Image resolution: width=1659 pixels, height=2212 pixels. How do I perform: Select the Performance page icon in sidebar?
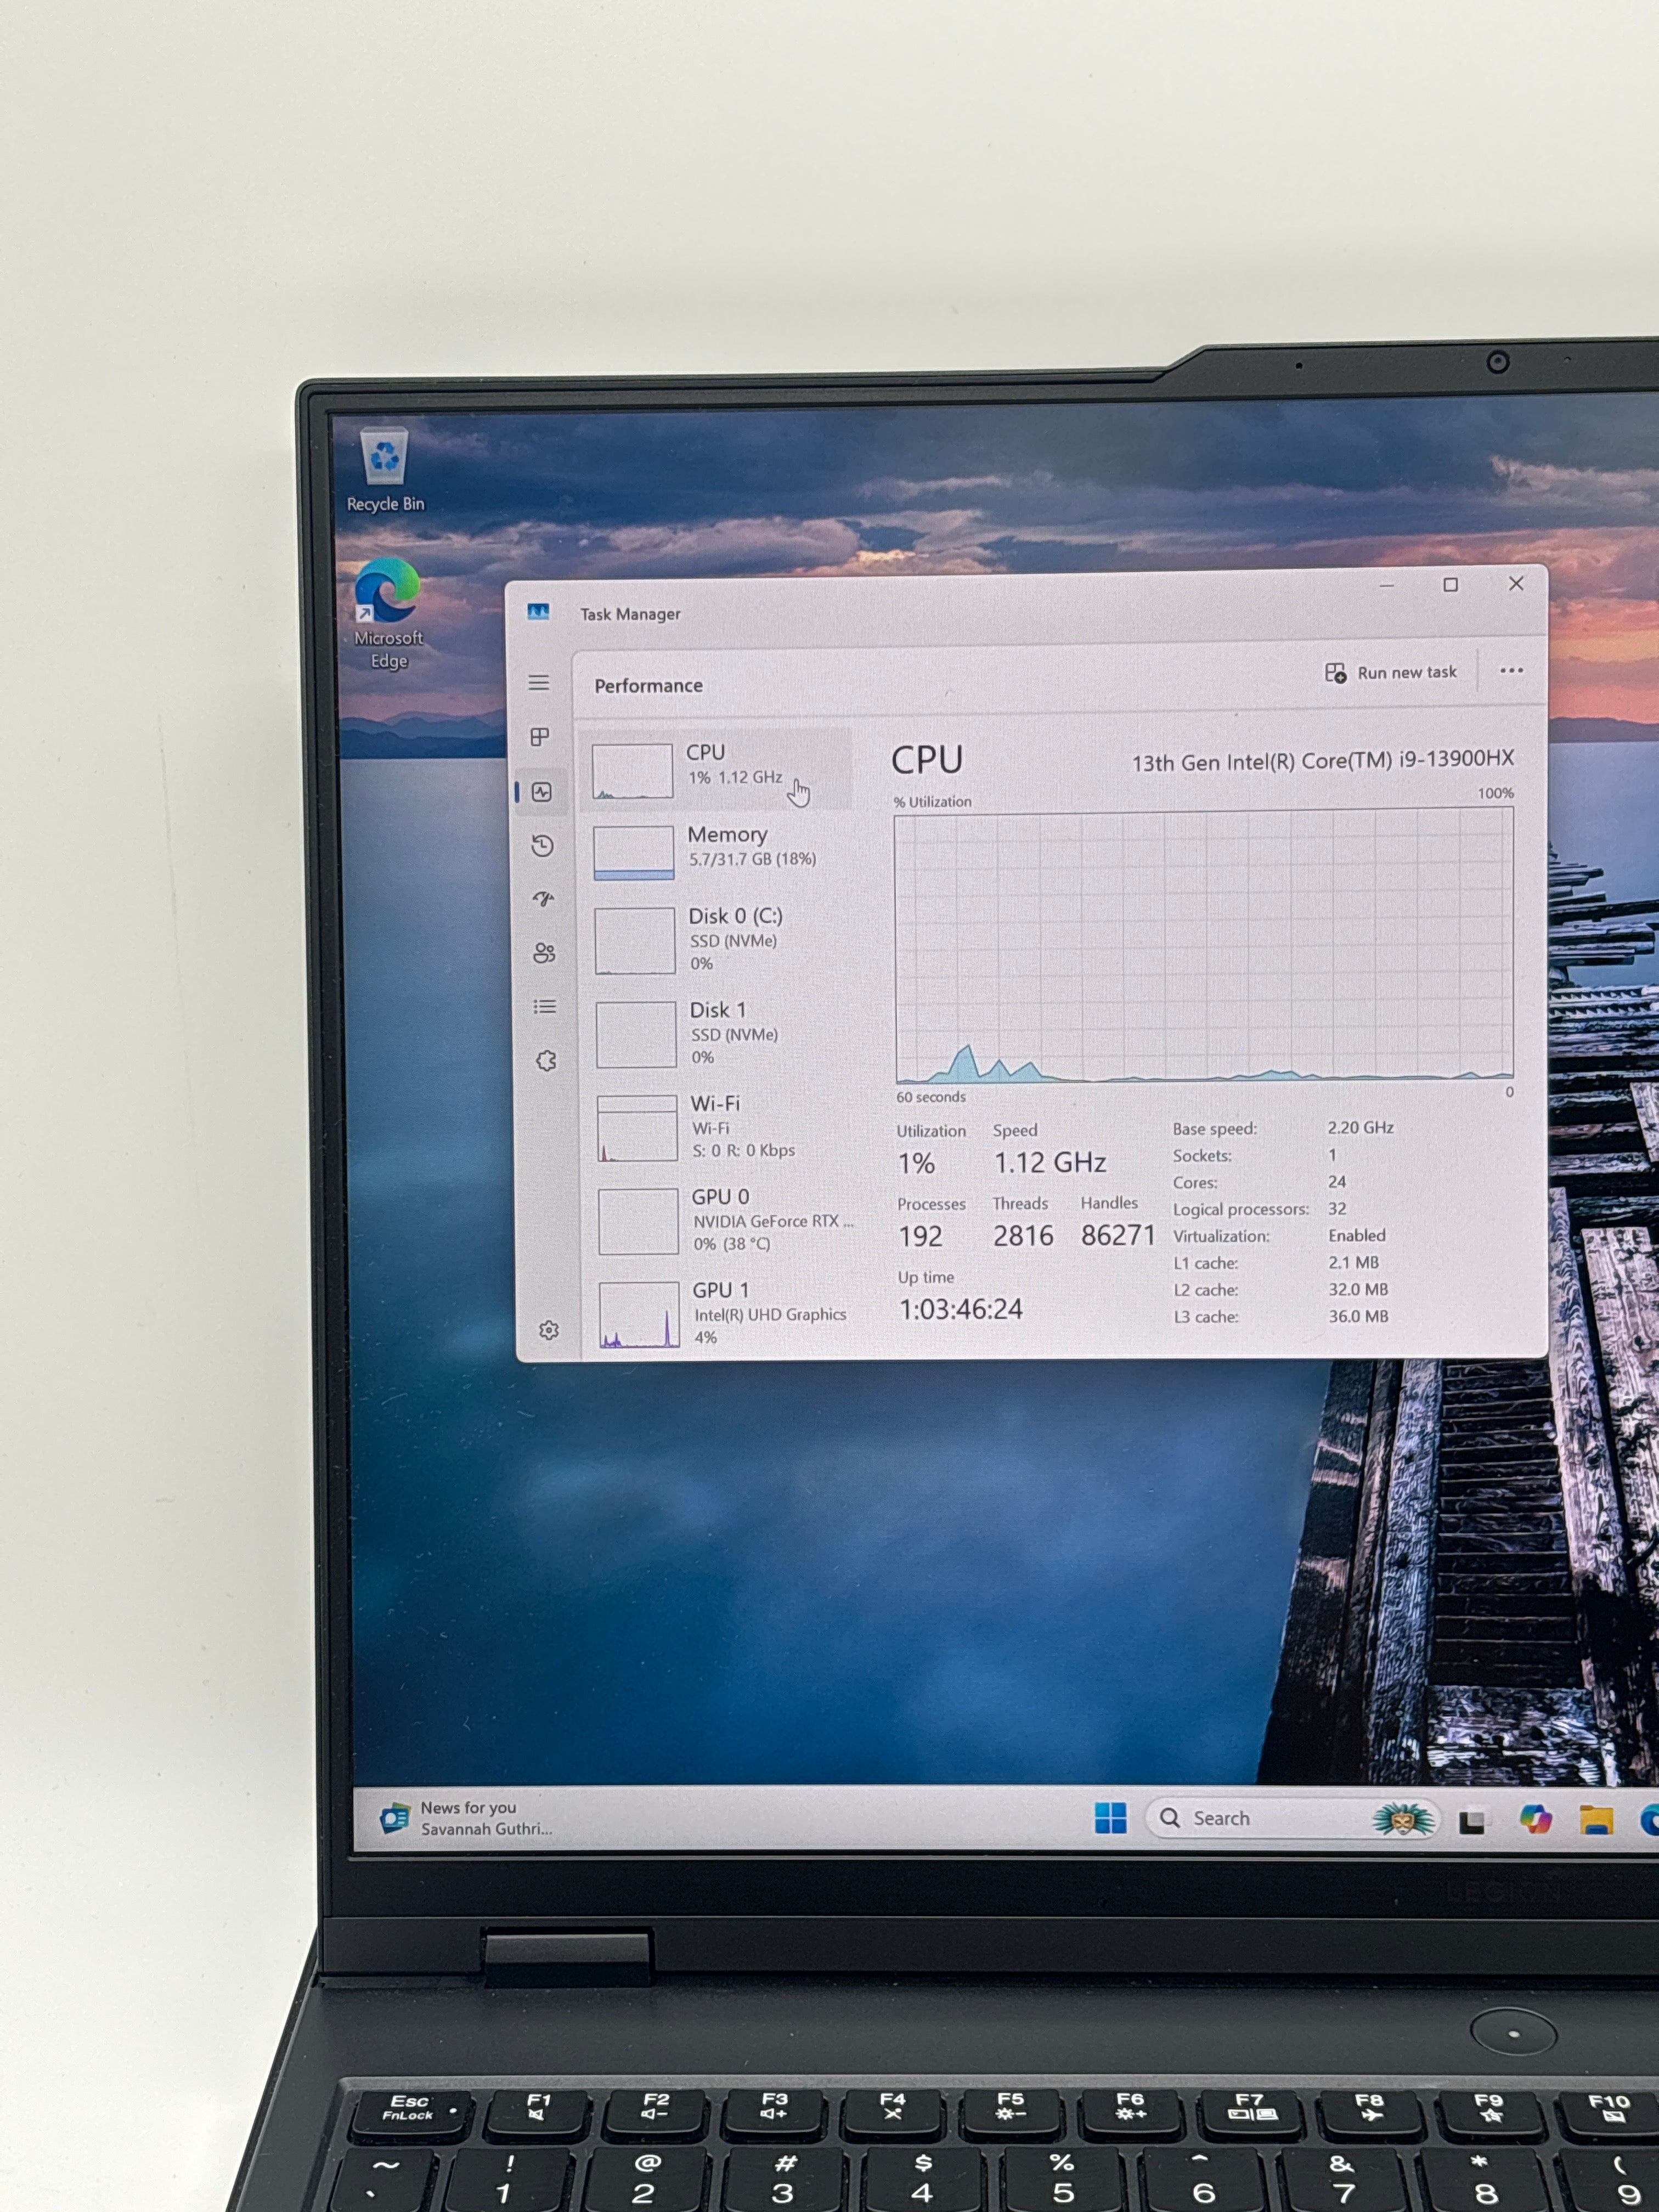coord(542,792)
